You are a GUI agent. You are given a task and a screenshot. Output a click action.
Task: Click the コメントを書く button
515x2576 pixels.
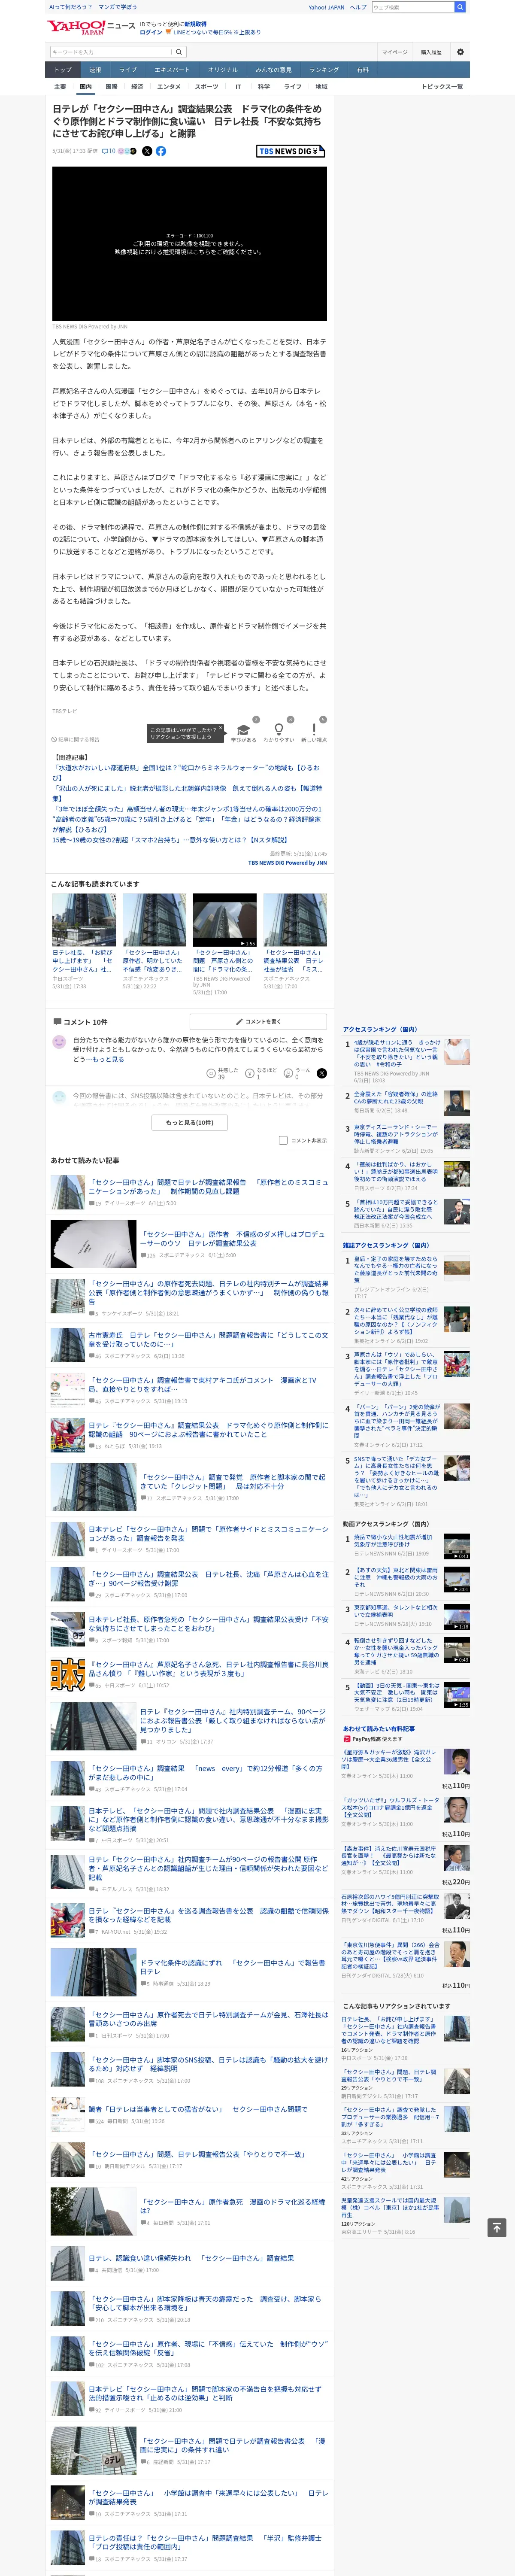point(258,1022)
